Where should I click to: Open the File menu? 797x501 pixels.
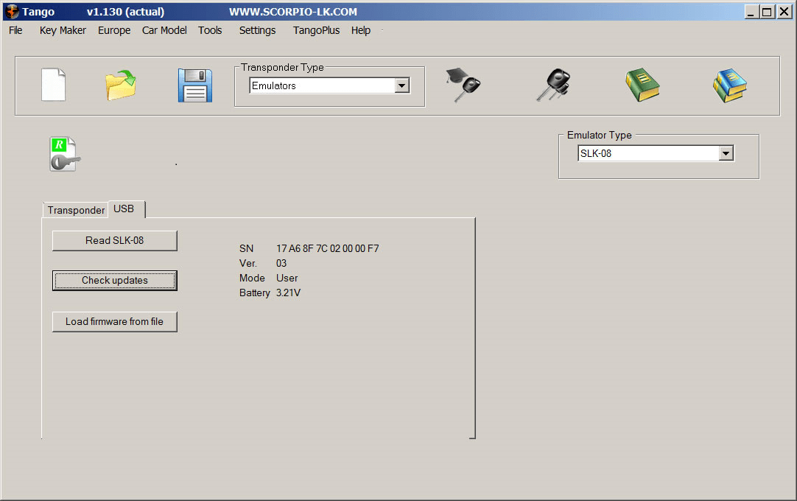15,30
